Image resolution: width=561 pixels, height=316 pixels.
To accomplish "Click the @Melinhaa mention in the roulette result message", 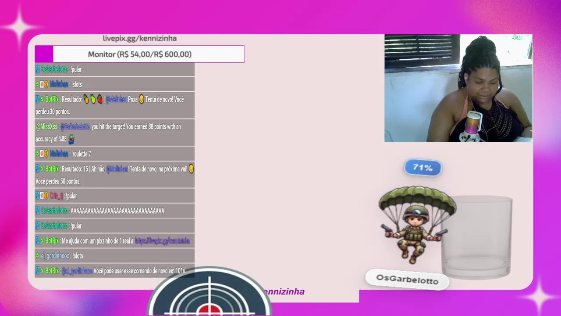I will click(x=117, y=169).
